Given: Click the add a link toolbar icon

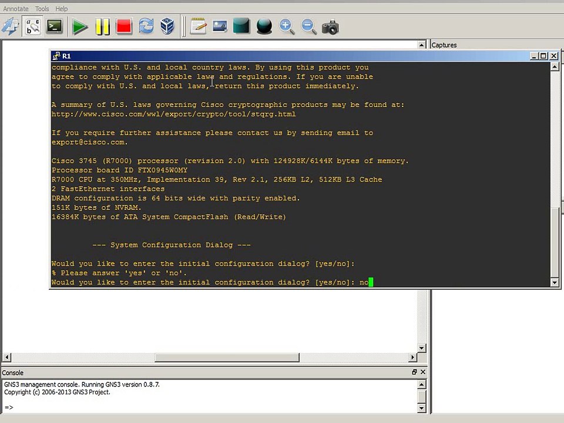Looking at the screenshot, I should click(11, 26).
